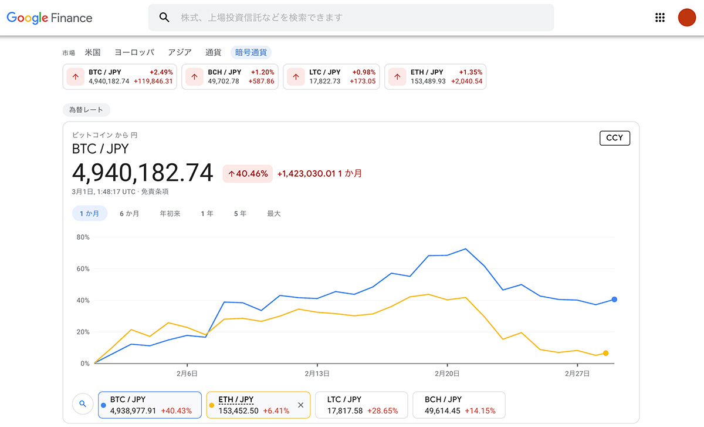Click the +14.15% BCH change value
The image size is (704, 427).
[x=480, y=411]
